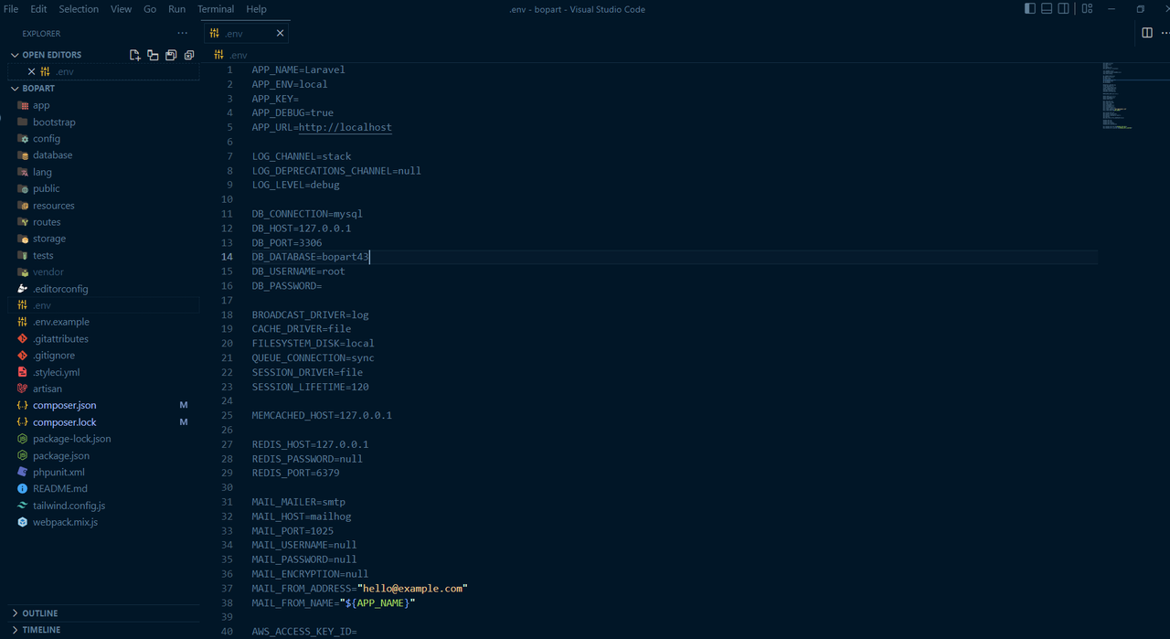
Task: Click the .env breadcrumb above the editor
Action: click(231, 55)
